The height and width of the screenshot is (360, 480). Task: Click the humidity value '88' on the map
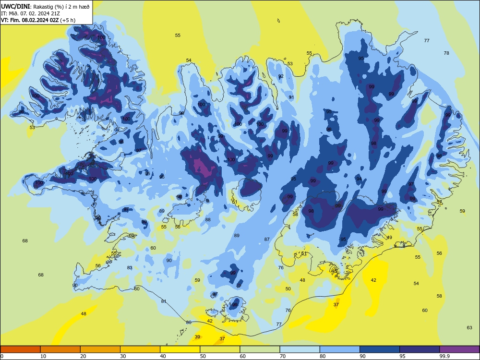point(208,219)
